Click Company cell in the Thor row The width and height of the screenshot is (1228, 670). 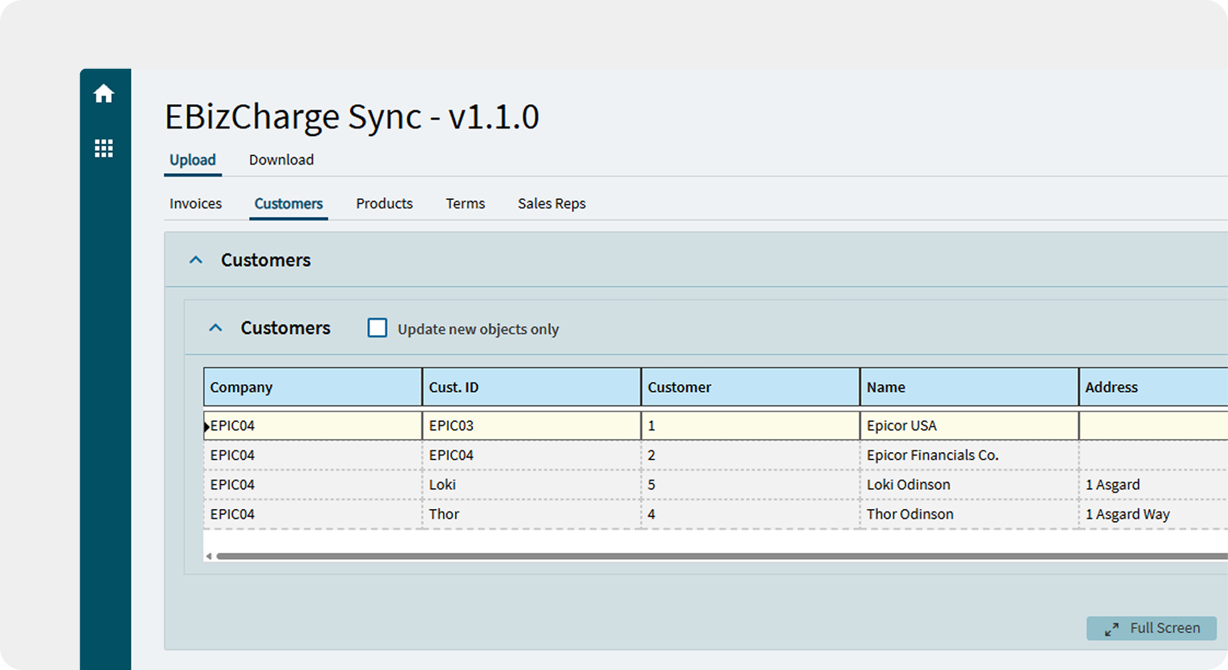click(x=313, y=514)
